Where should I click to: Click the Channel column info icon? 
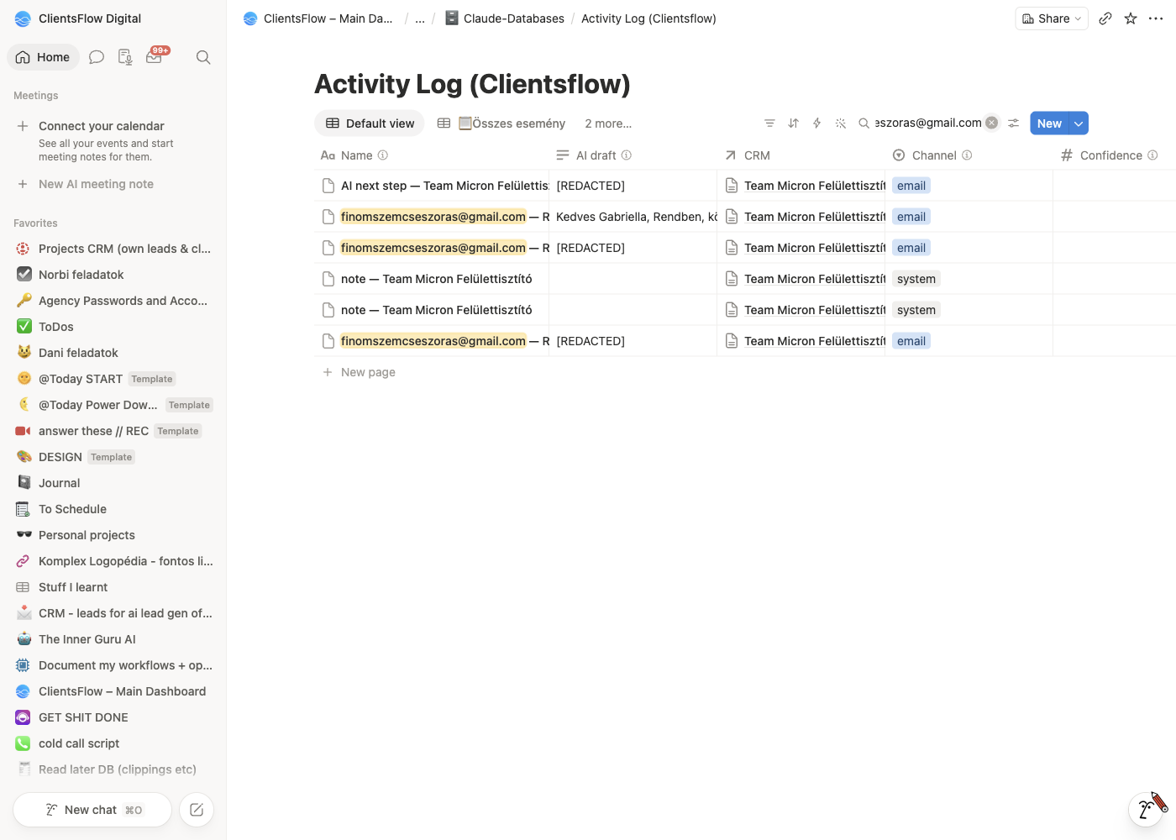click(967, 155)
